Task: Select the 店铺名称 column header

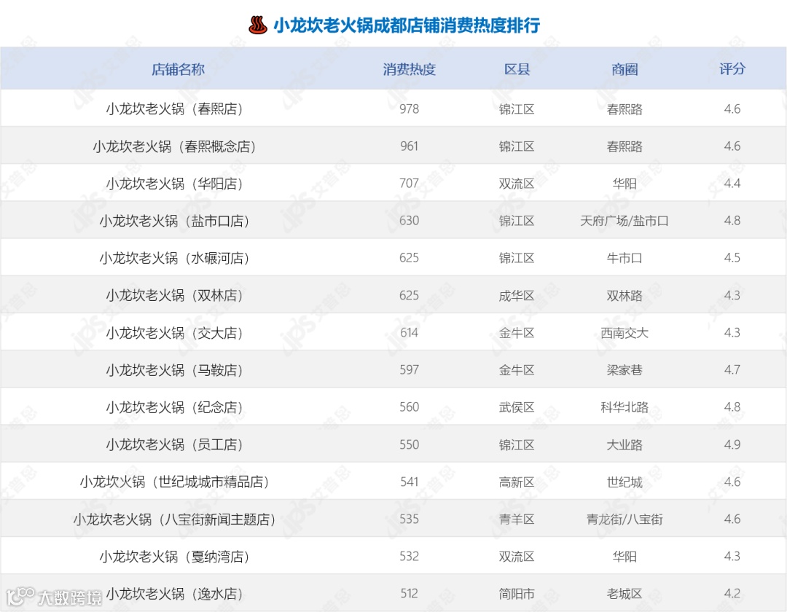Action: tap(179, 69)
